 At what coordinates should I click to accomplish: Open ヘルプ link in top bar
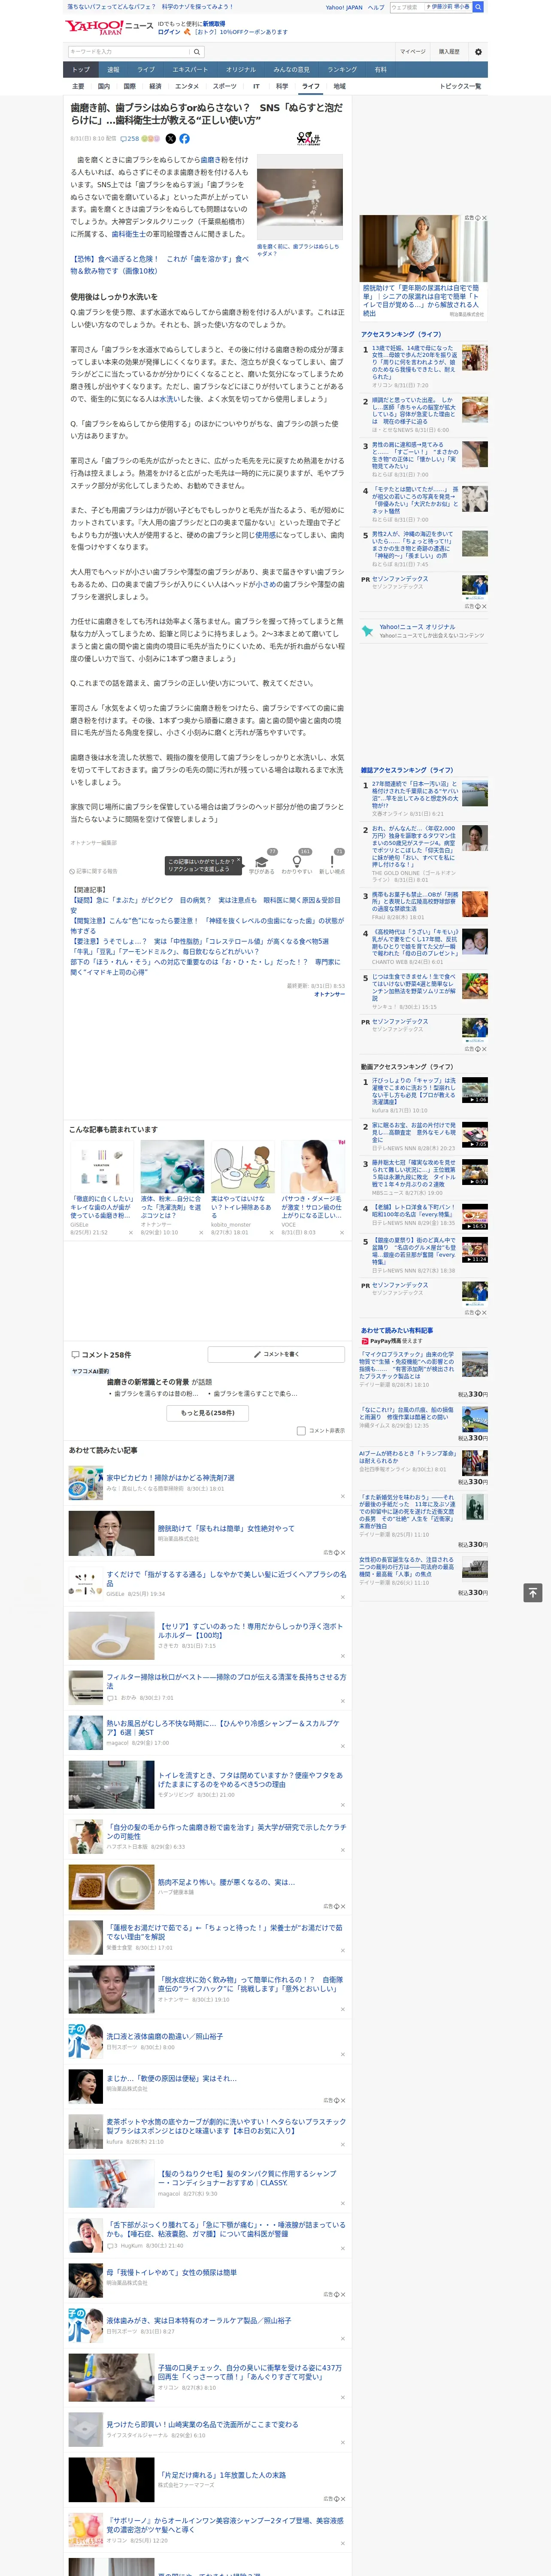pos(375,7)
